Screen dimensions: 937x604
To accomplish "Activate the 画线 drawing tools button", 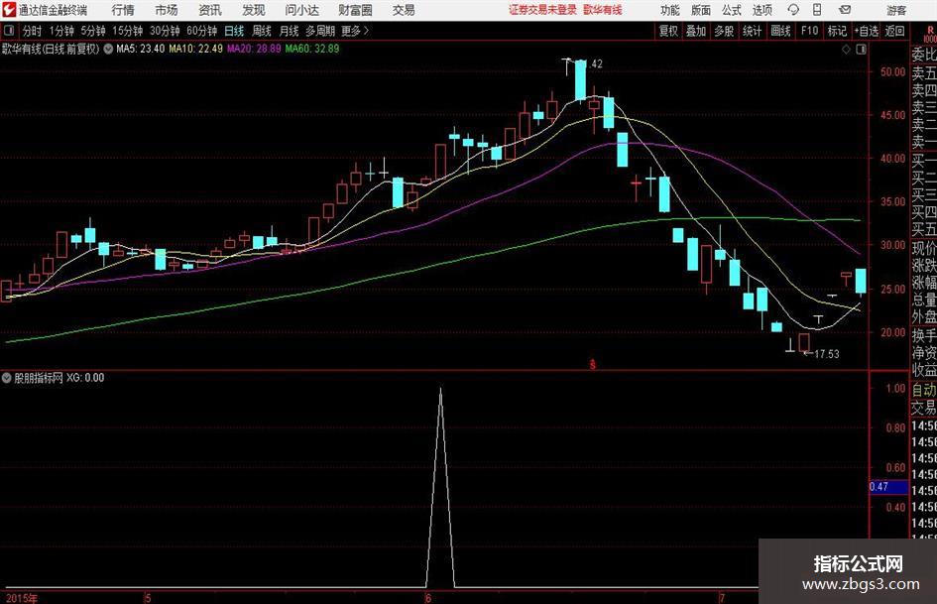I will tap(780, 31).
